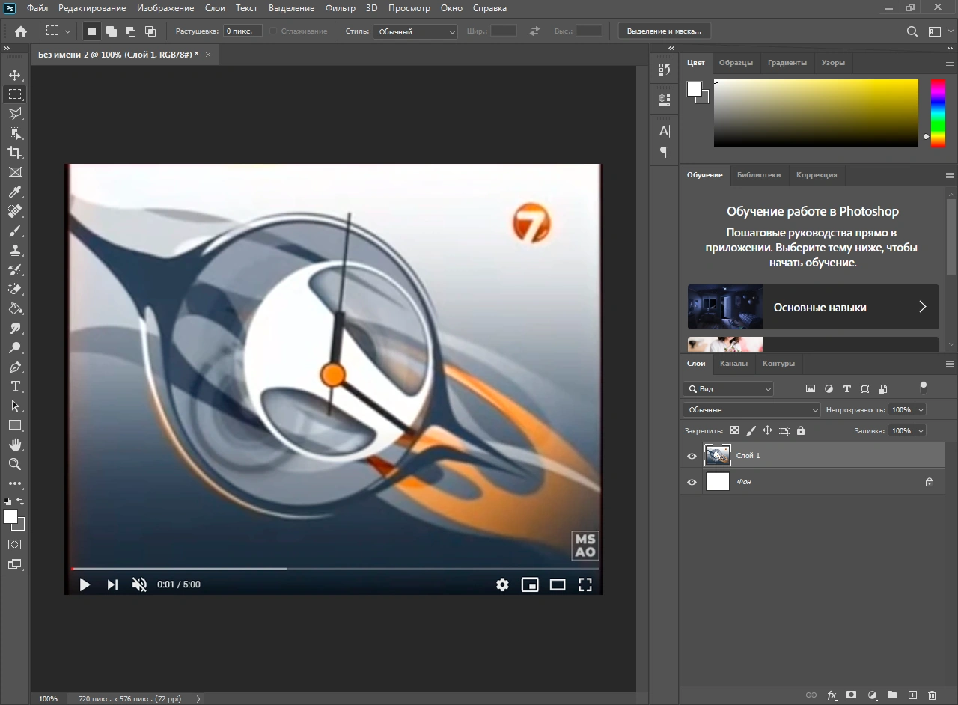Image resolution: width=958 pixels, height=705 pixels.
Task: Open the 'Файл' menu
Action: 37,8
